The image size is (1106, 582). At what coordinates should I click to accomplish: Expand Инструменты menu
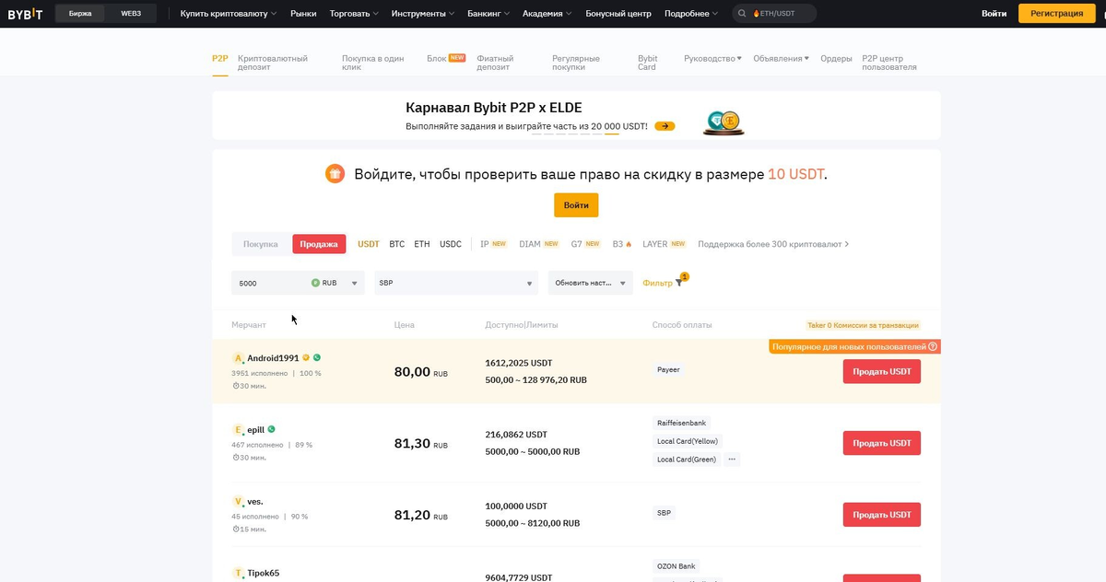[423, 14]
